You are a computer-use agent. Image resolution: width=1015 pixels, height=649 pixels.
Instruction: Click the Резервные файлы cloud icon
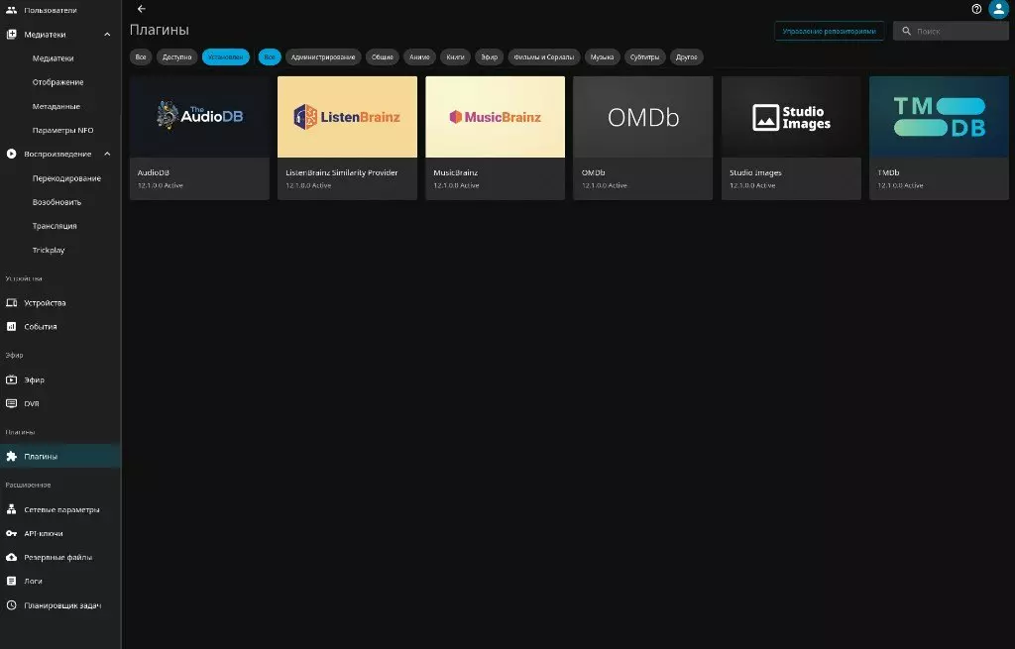coord(11,557)
